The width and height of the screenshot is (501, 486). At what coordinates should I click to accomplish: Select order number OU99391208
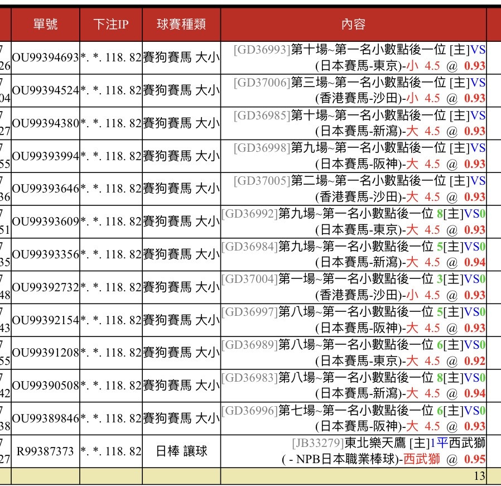point(45,353)
